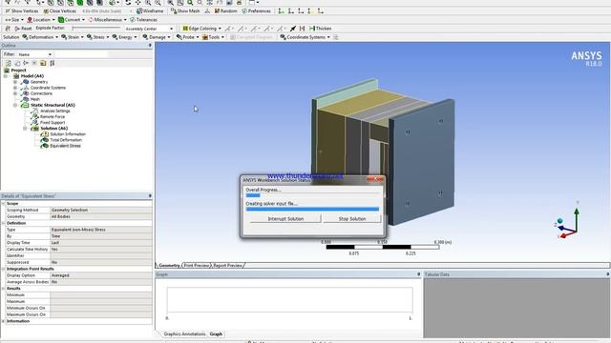This screenshot has height=343, width=611.
Task: Collapse the Solution (A6) node
Action: 25,129
